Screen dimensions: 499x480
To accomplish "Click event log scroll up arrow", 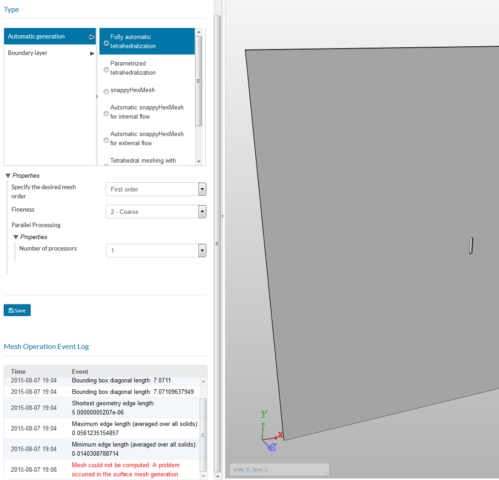I will (203, 382).
